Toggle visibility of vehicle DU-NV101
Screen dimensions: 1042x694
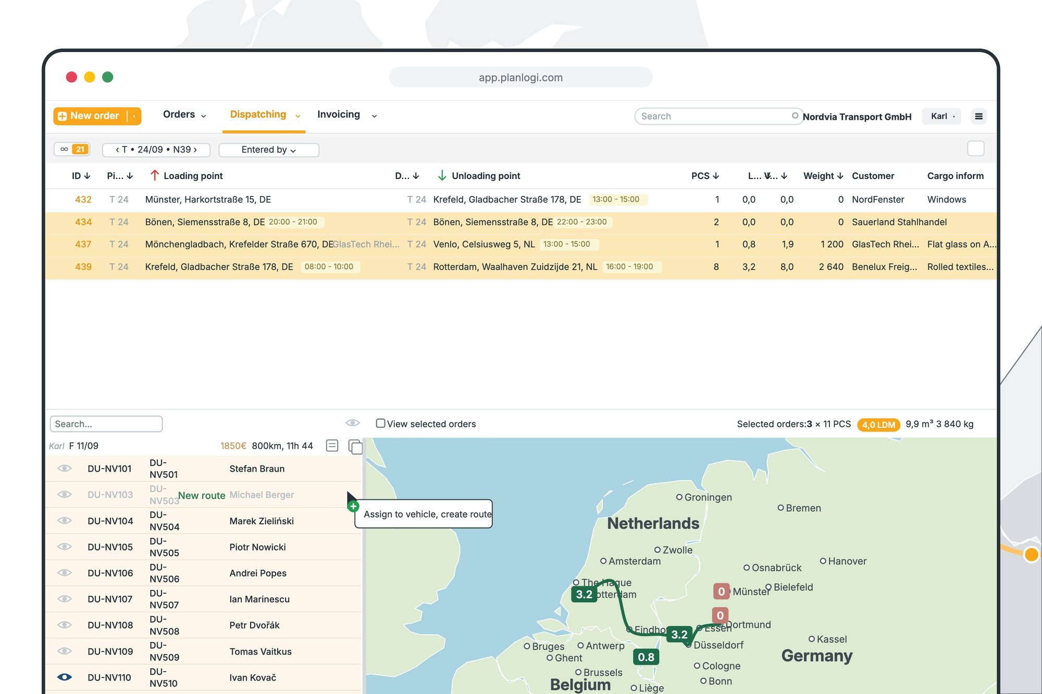tap(64, 468)
